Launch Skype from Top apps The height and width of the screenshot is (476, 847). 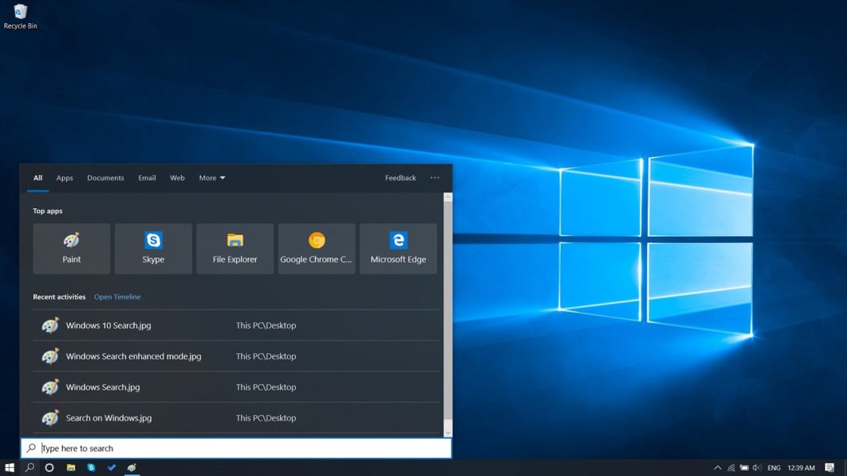coord(153,248)
